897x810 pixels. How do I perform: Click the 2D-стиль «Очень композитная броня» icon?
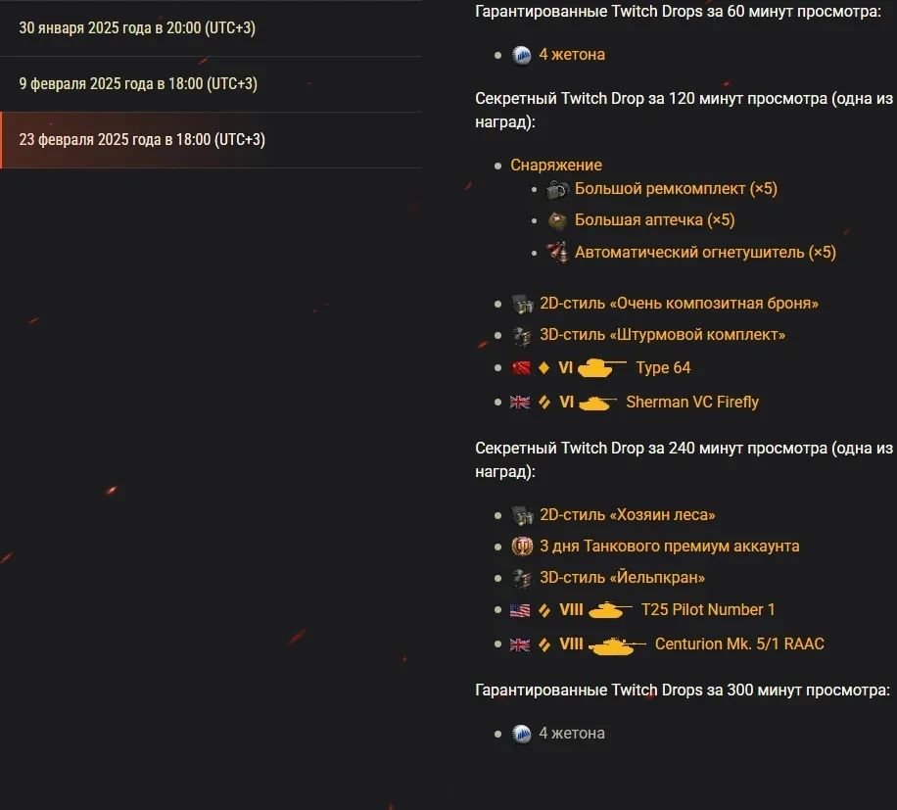pos(522,304)
